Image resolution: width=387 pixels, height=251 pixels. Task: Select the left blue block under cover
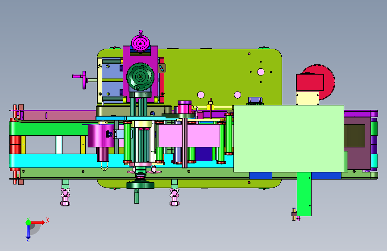(x=261, y=176)
